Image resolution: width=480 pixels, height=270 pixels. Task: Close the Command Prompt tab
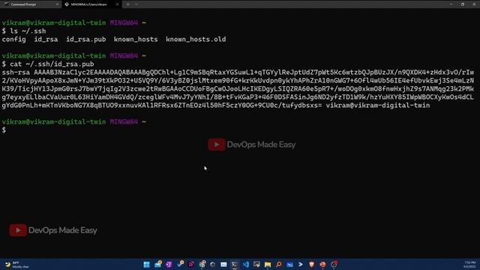[57, 4]
